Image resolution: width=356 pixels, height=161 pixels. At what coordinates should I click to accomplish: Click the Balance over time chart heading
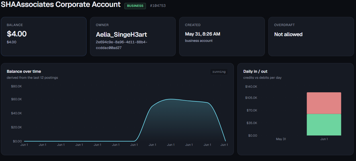[x=24, y=71]
